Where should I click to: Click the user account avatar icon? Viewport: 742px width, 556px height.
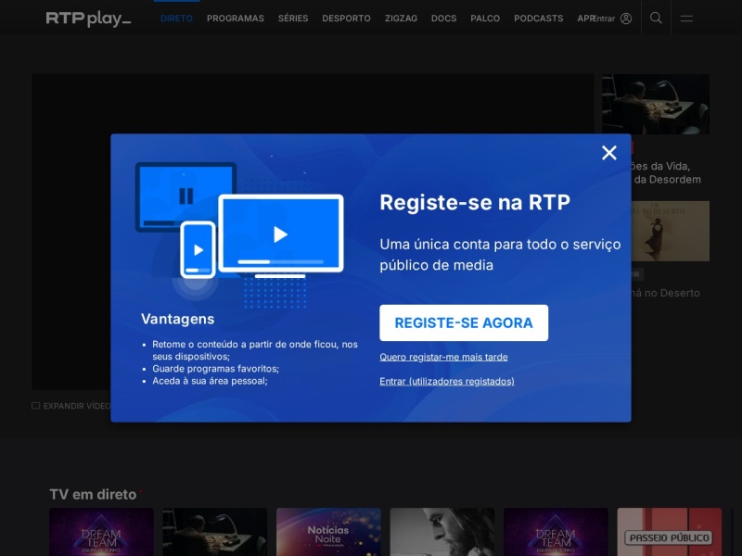point(626,19)
